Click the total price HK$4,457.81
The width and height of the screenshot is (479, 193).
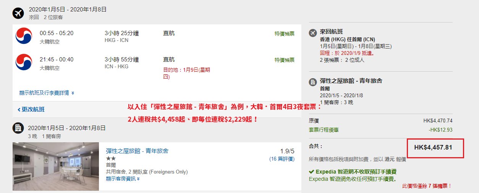pos(433,147)
